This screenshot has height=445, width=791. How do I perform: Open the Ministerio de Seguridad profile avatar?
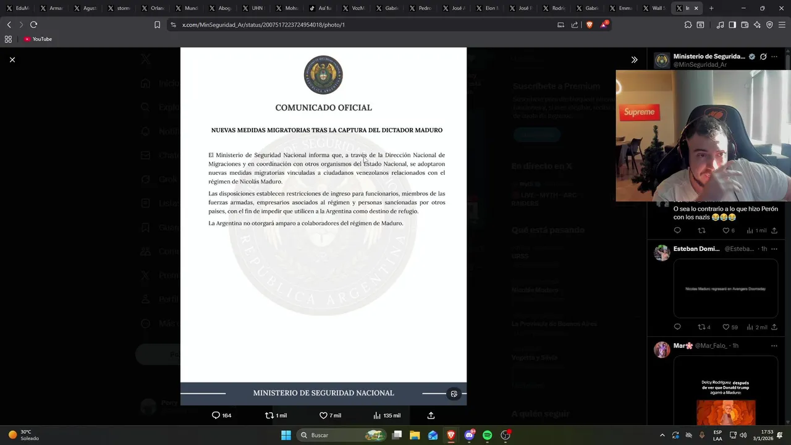[662, 60]
